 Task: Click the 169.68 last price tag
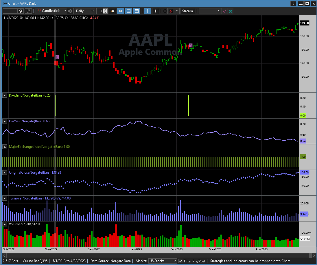point(304,23)
